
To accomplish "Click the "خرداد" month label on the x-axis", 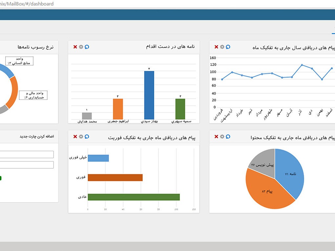I will [x=240, y=113].
